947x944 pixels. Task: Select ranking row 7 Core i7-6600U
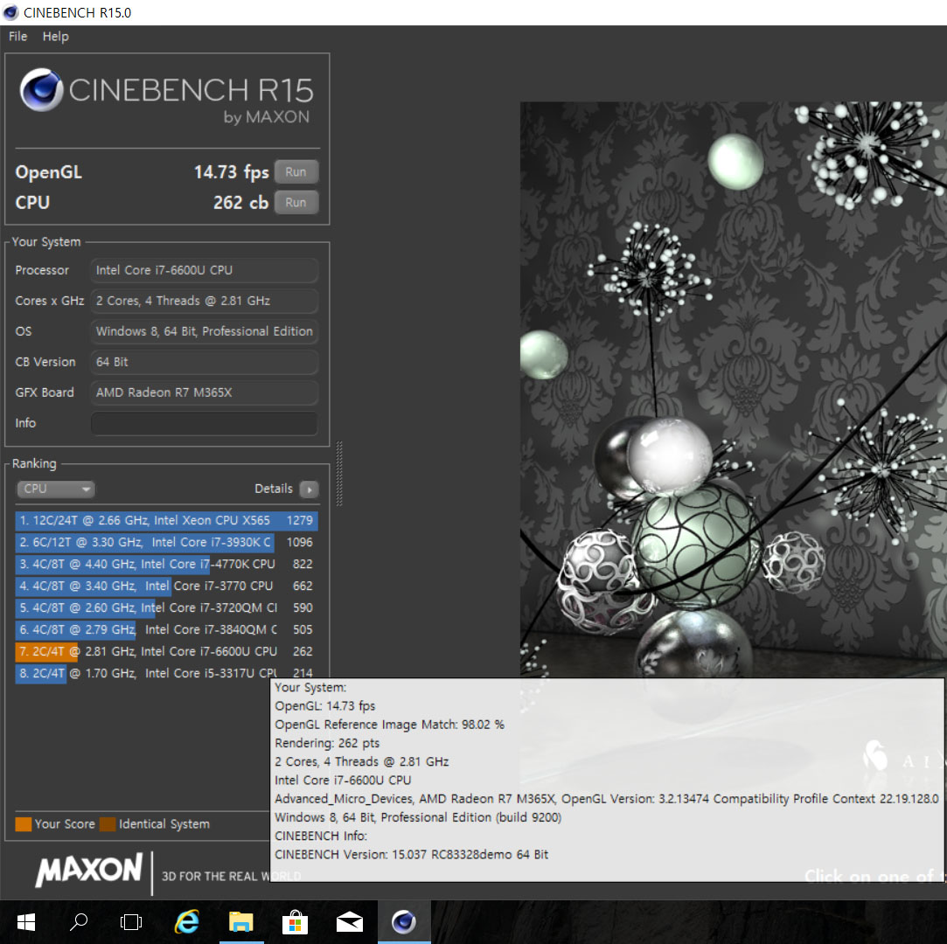click(167, 651)
